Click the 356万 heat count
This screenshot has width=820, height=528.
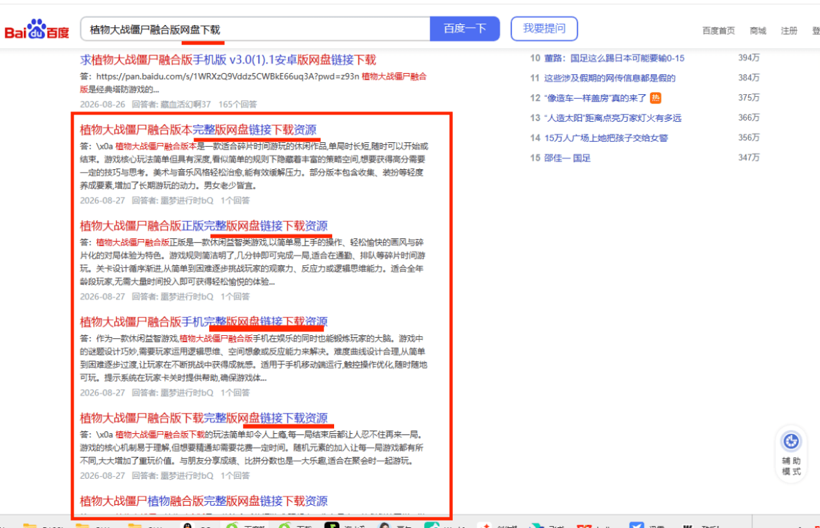tap(749, 138)
